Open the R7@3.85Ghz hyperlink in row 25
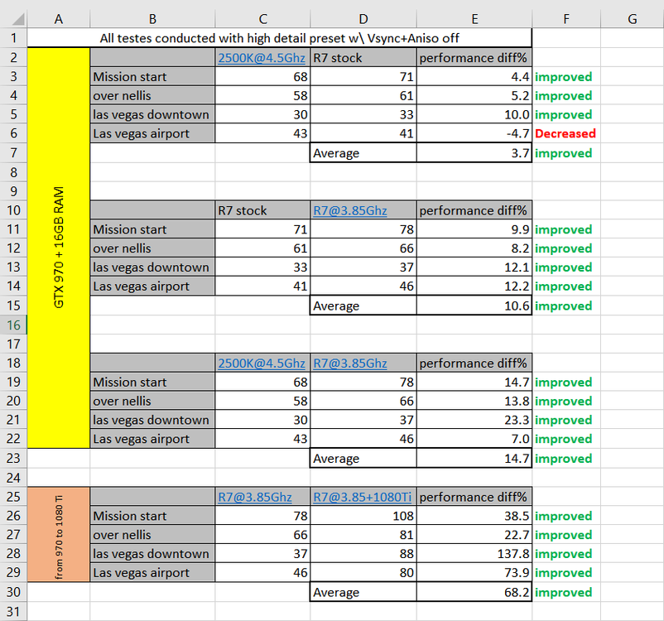Screen dimensions: 664x621 [253, 497]
